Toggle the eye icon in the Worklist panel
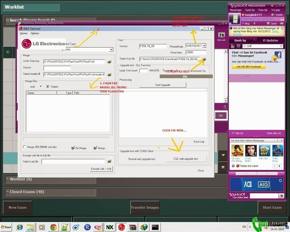Image resolution: width=290 pixels, height=232 pixels. click(8, 52)
